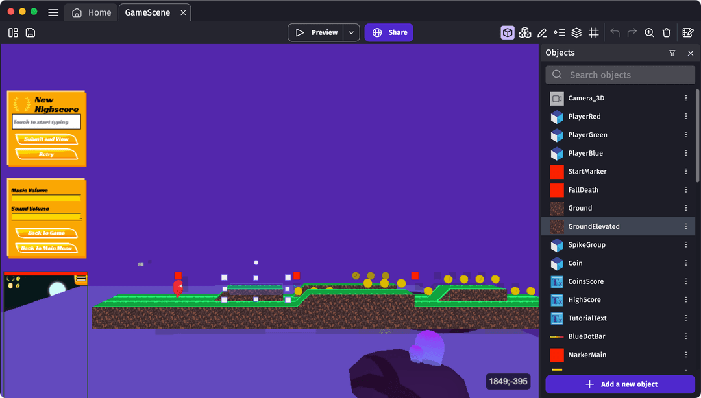
Task: Click the Search objects field
Action: [620, 74]
